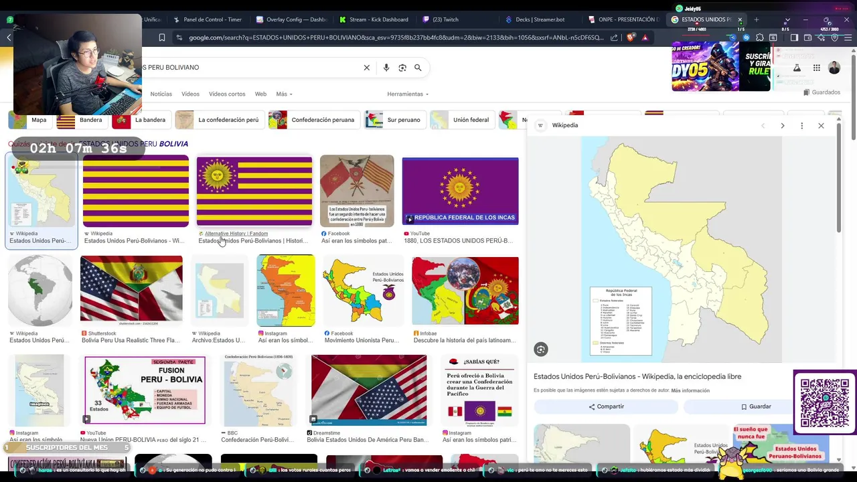Switch to Decks | Streamer.bot tab
The height and width of the screenshot is (482, 857).
(x=540, y=19)
